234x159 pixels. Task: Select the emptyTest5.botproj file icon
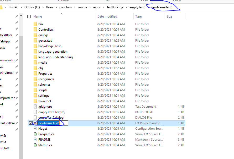pyautogui.click(x=35, y=112)
